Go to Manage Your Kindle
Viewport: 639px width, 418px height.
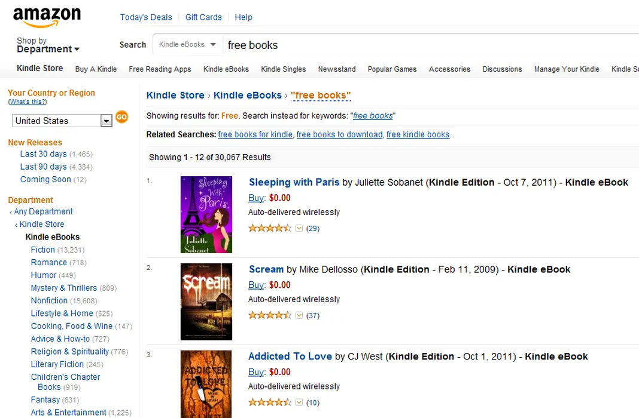(566, 69)
